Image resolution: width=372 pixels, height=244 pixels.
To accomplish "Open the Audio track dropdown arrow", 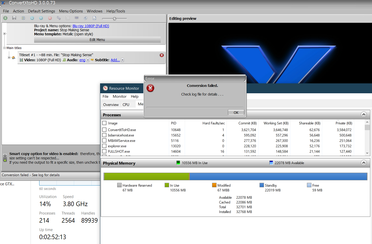I will pyautogui.click(x=88, y=60).
